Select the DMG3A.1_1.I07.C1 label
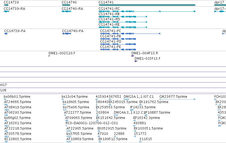The height and width of the screenshot is (143, 226). click(139, 97)
